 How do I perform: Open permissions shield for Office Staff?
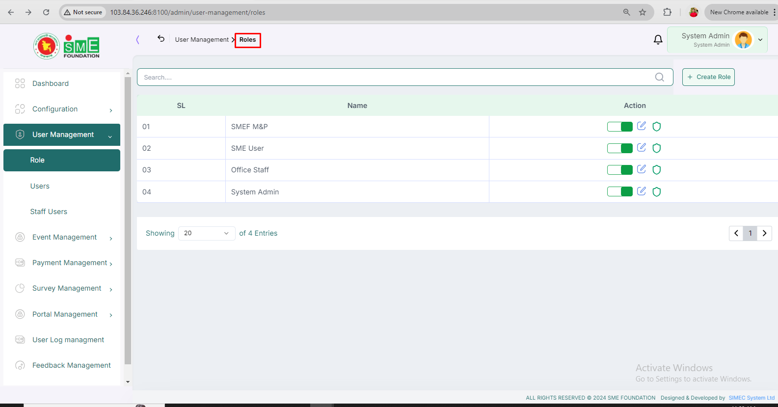(657, 170)
